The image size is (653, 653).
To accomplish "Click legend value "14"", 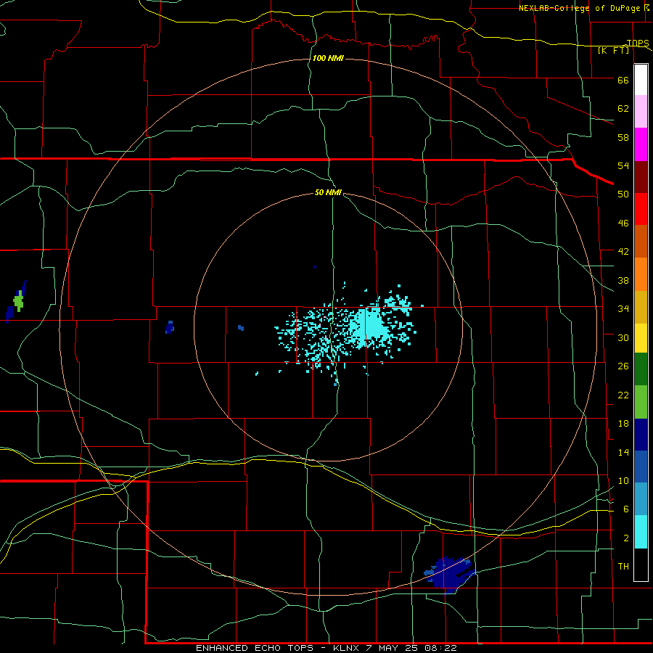I will pos(623,452).
